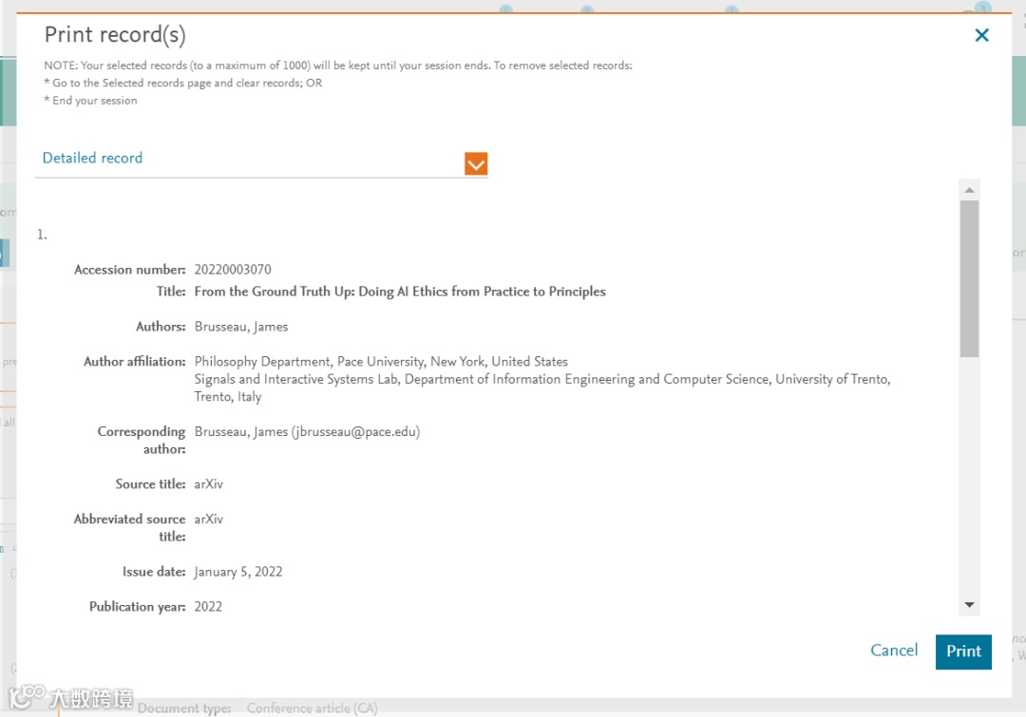The image size is (1026, 717).
Task: Cancel the print dialog
Action: [x=894, y=651]
